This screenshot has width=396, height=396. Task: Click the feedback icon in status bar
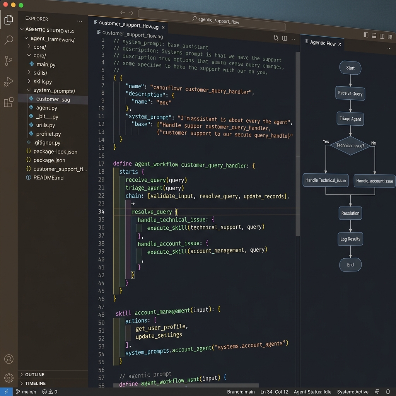[377, 392]
